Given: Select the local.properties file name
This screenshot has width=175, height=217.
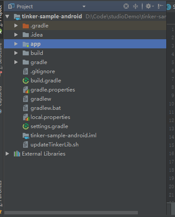Looking at the screenshot, I should coord(50,117).
